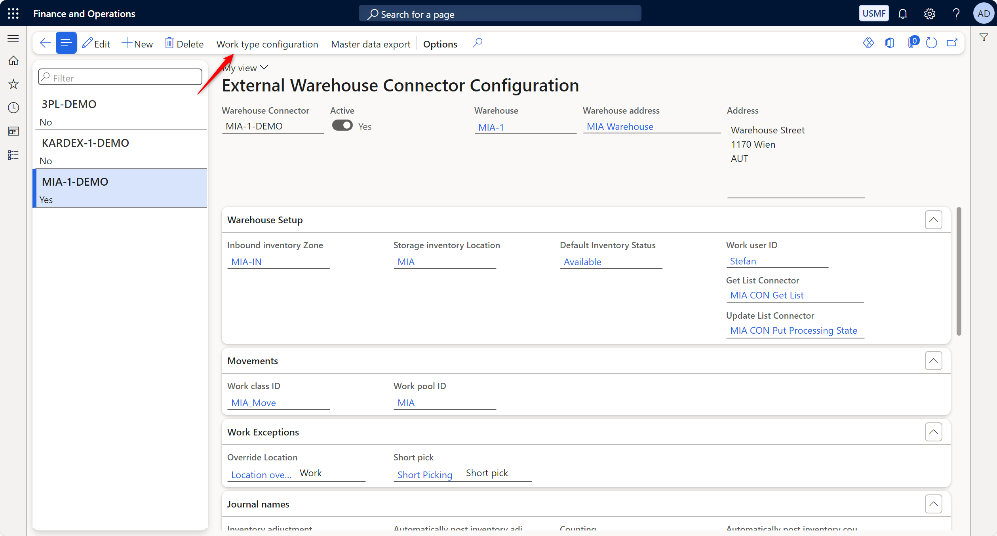This screenshot has width=997, height=536.
Task: Collapse the Warehouse Setup section
Action: [933, 220]
